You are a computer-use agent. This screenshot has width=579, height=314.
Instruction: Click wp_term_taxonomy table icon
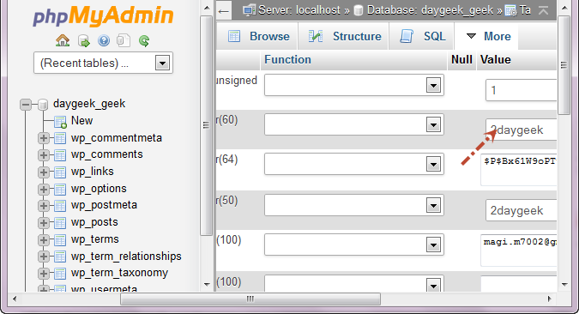click(x=60, y=274)
